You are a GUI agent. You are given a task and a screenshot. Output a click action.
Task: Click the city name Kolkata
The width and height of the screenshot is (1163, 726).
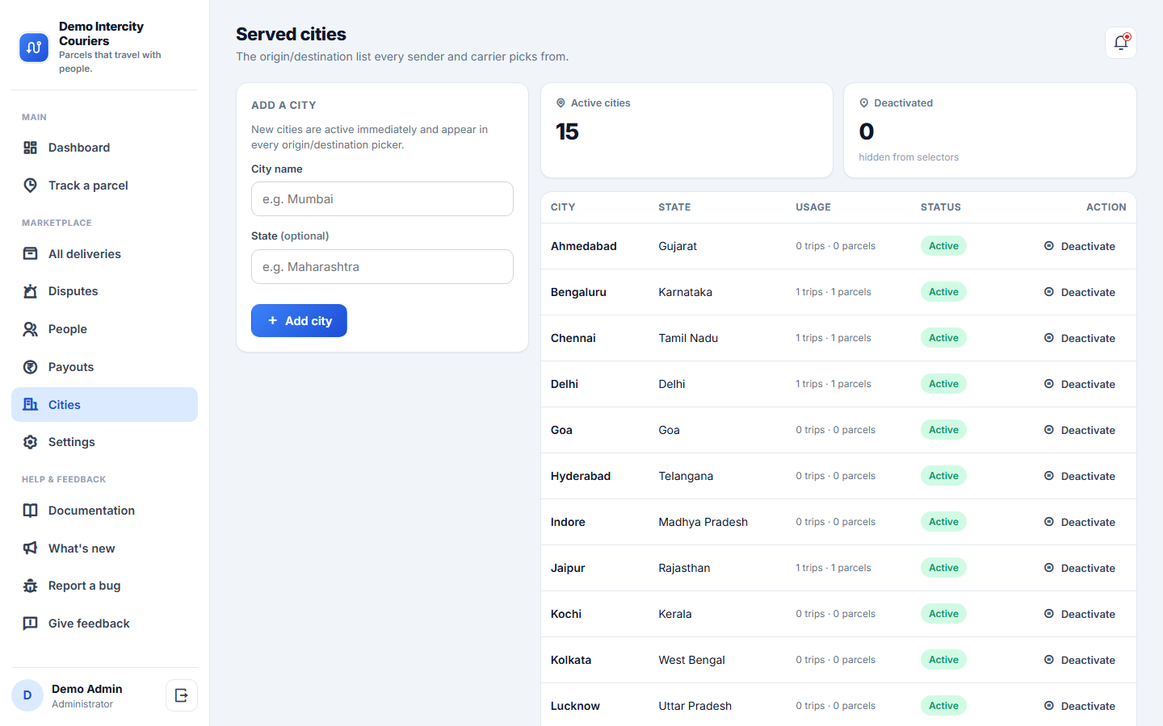pos(571,660)
